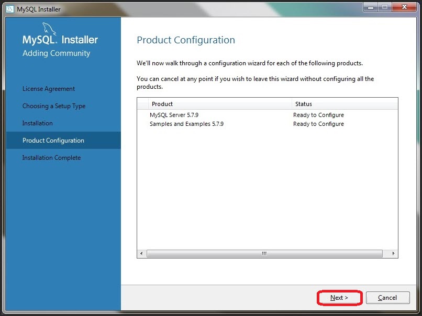Open the Choosing a Setup Type step
Screen dimensions: 422x316
pyautogui.click(x=54, y=106)
